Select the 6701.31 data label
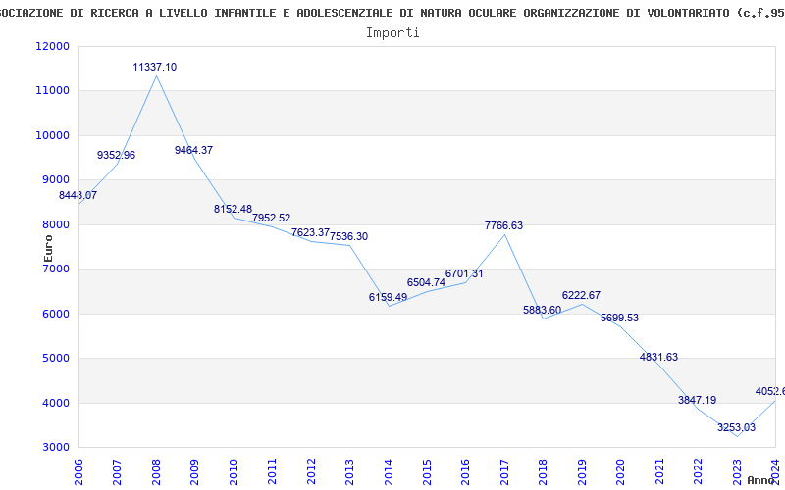Image resolution: width=785 pixels, height=490 pixels. coord(464,274)
